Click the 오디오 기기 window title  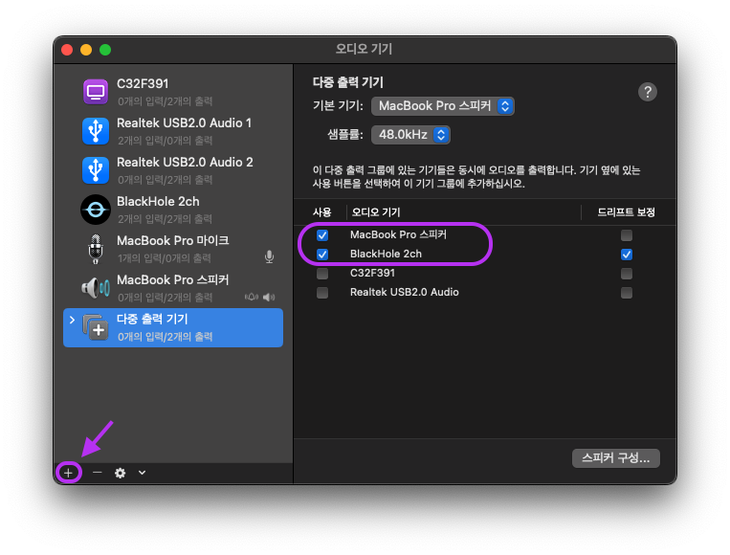[365, 49]
